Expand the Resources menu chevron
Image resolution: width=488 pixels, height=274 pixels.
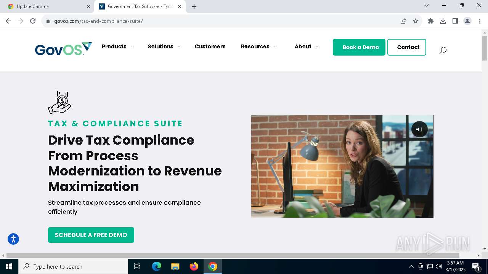point(275,46)
